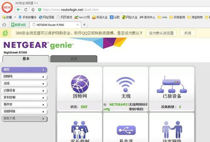
Task: Click the browser back arrow
Action: coord(19,10)
